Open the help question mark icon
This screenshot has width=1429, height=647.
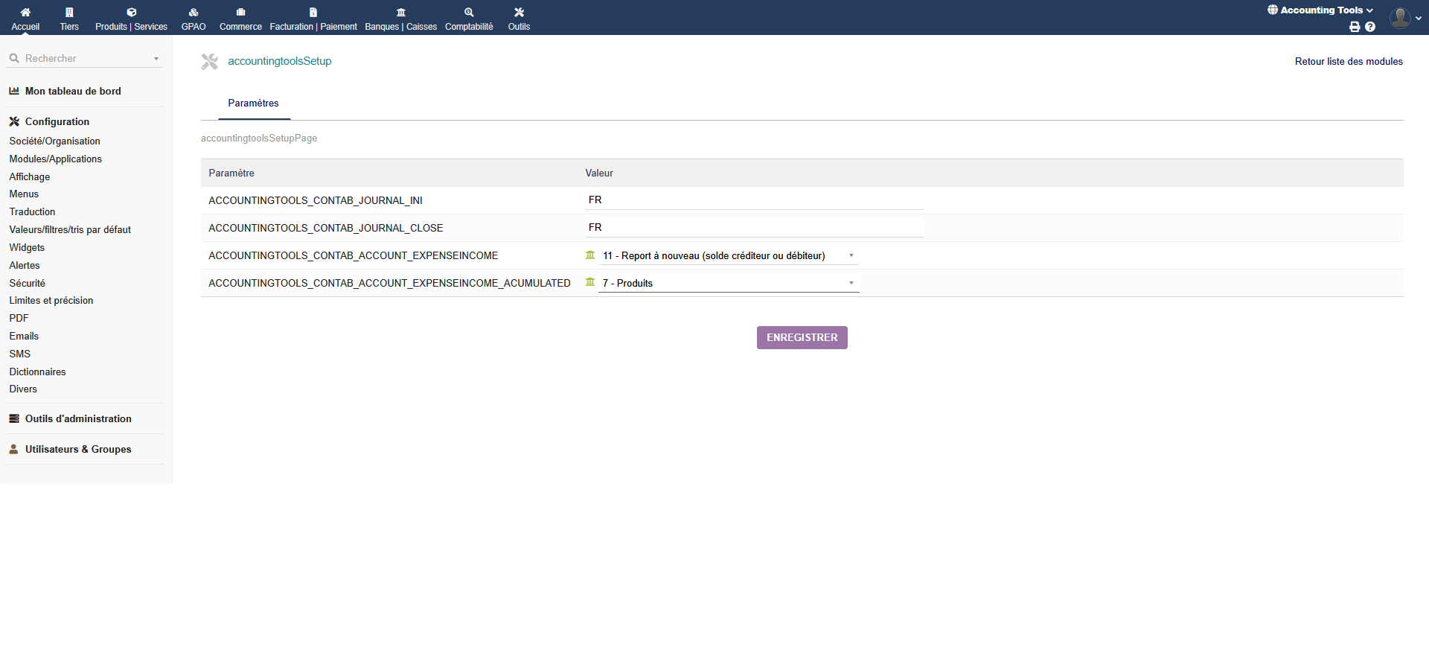(1370, 27)
